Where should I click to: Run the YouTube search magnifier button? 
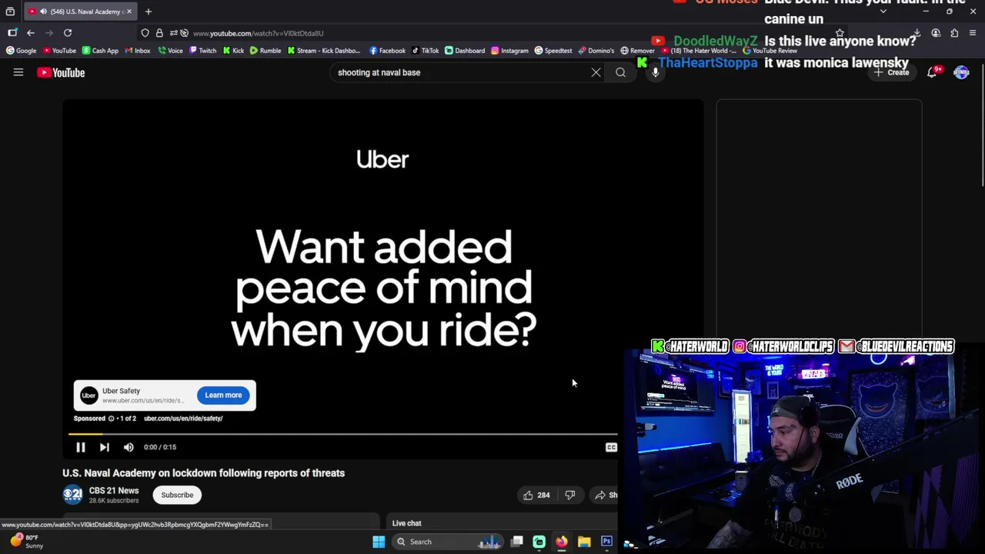pyautogui.click(x=620, y=72)
